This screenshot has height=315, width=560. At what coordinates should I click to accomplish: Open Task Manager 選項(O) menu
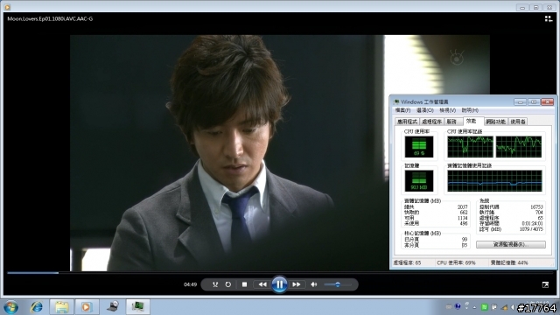pyautogui.click(x=425, y=110)
